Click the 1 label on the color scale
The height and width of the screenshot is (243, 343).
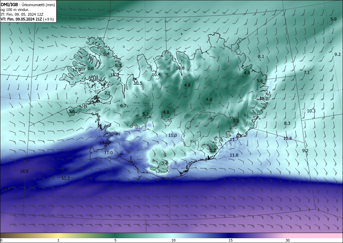pyautogui.click(x=58, y=241)
